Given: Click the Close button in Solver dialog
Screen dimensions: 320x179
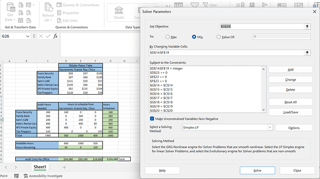Looking at the screenshot, I should pyautogui.click(x=297, y=171).
